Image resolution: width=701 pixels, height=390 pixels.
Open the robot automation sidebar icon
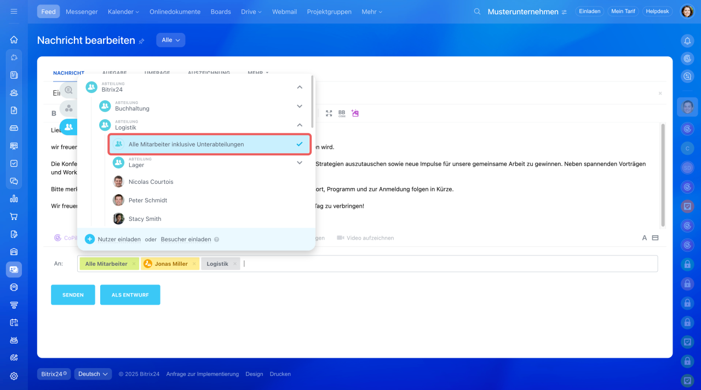pos(14,340)
